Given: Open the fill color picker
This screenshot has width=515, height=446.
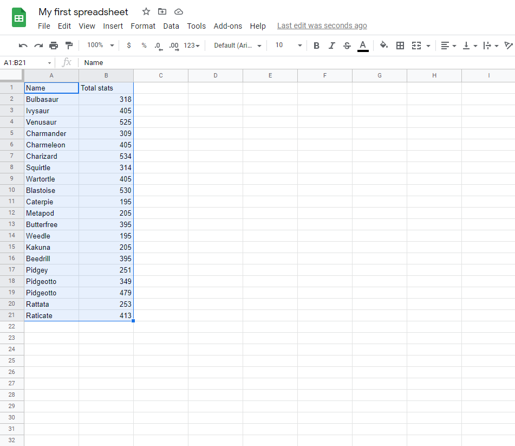Looking at the screenshot, I should (x=384, y=46).
